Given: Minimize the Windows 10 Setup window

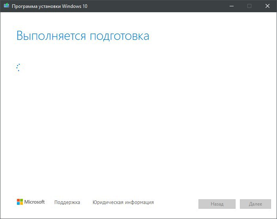Looking at the screenshot, I should (232, 6).
